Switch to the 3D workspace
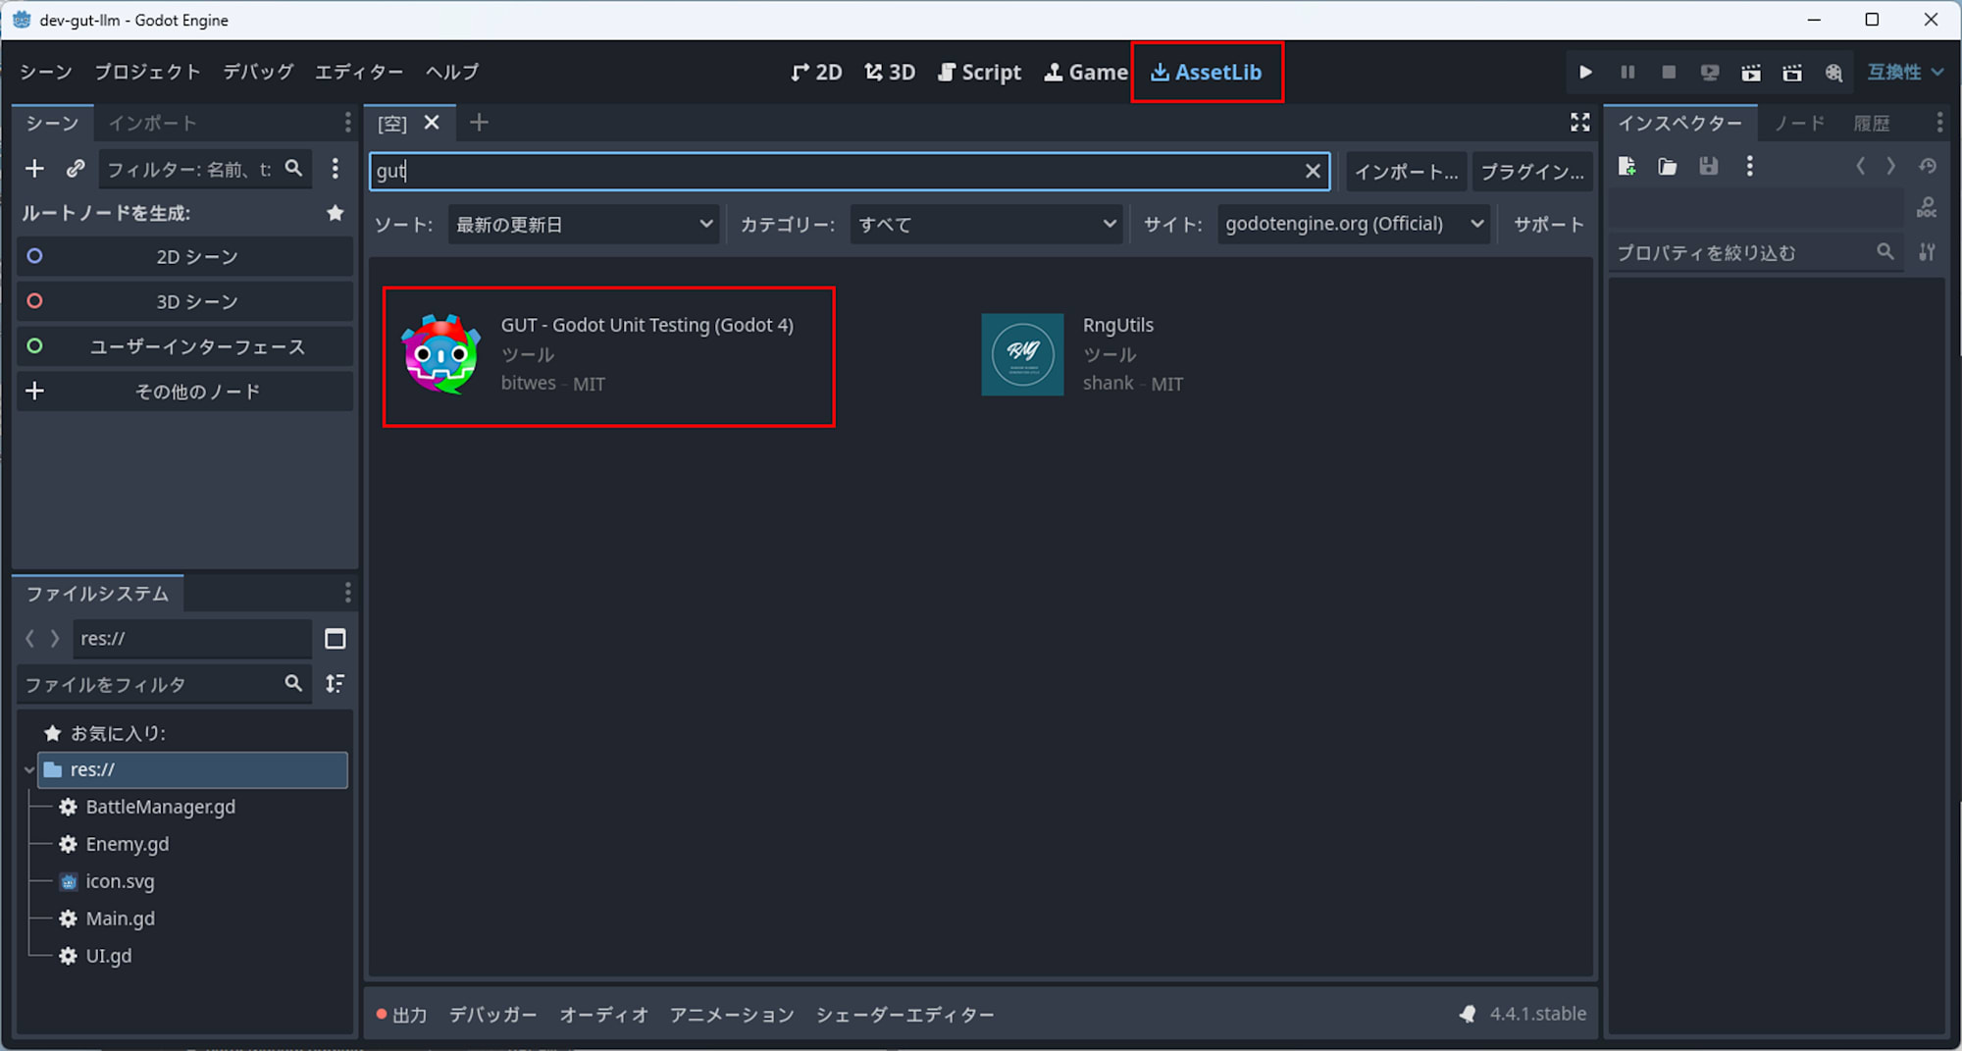 [x=890, y=72]
